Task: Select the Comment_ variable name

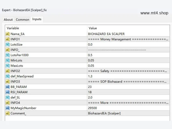Action: (x=18, y=113)
